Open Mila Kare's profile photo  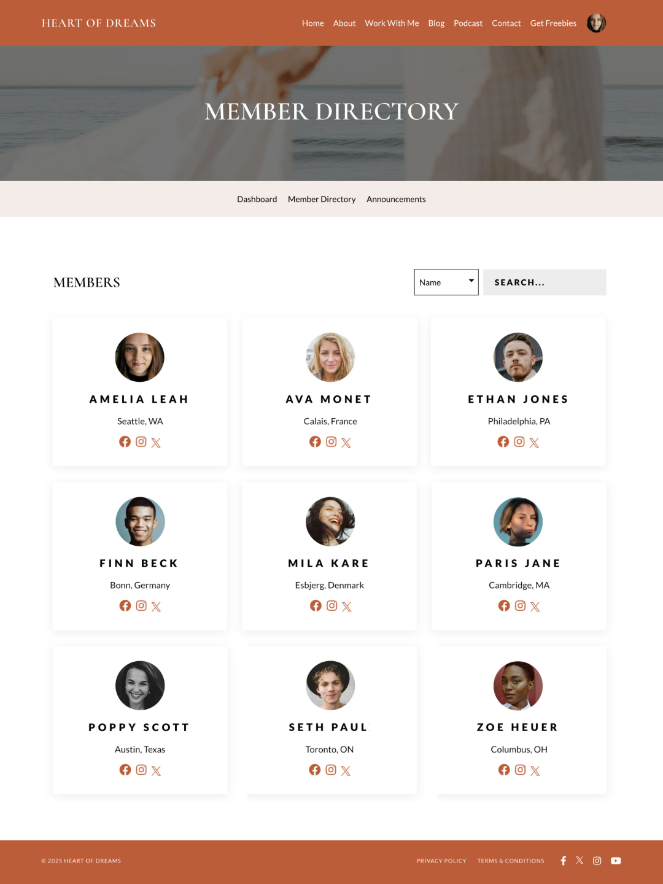[330, 521]
